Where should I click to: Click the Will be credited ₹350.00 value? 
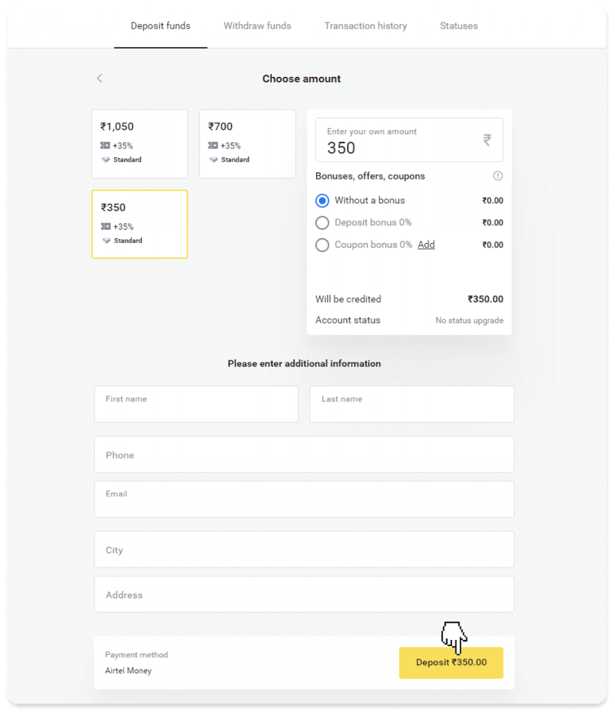pyautogui.click(x=485, y=299)
